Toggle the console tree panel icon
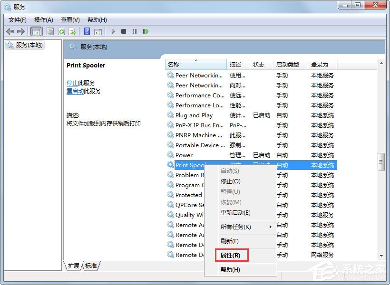Image resolution: width=390 pixels, height=285 pixels. tap(36, 31)
